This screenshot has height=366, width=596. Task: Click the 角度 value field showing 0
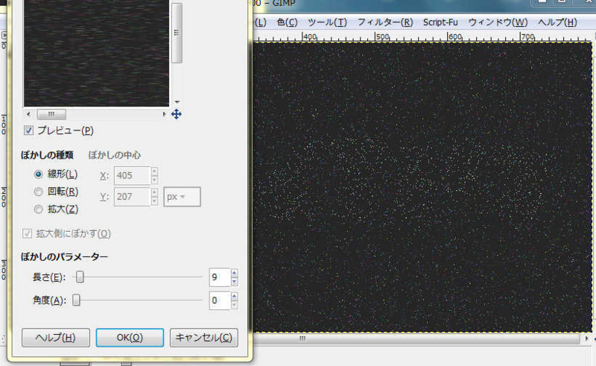click(219, 300)
